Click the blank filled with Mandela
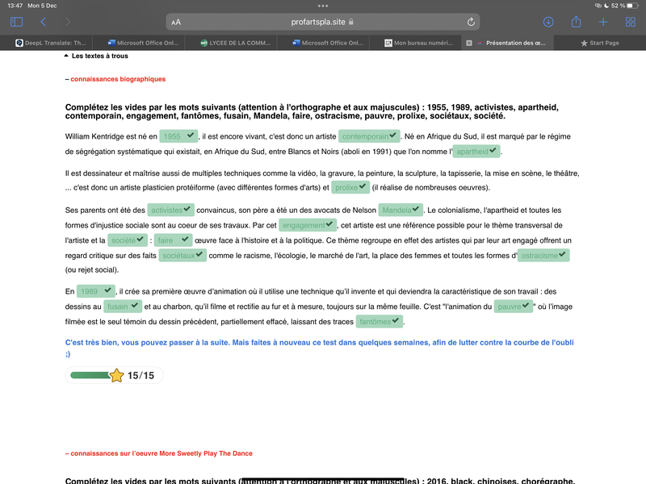This screenshot has width=646, height=484. pos(401,210)
